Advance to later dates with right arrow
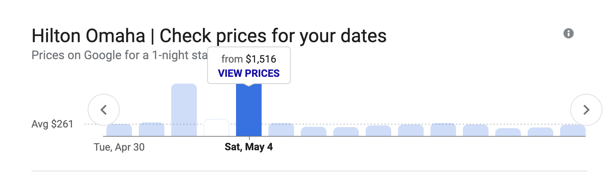 pyautogui.click(x=586, y=110)
